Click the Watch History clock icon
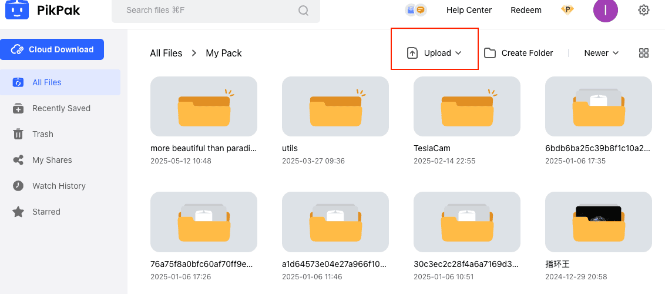 (18, 186)
